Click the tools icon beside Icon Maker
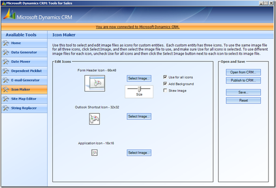This screenshot has height=188, width=276. point(6,89)
